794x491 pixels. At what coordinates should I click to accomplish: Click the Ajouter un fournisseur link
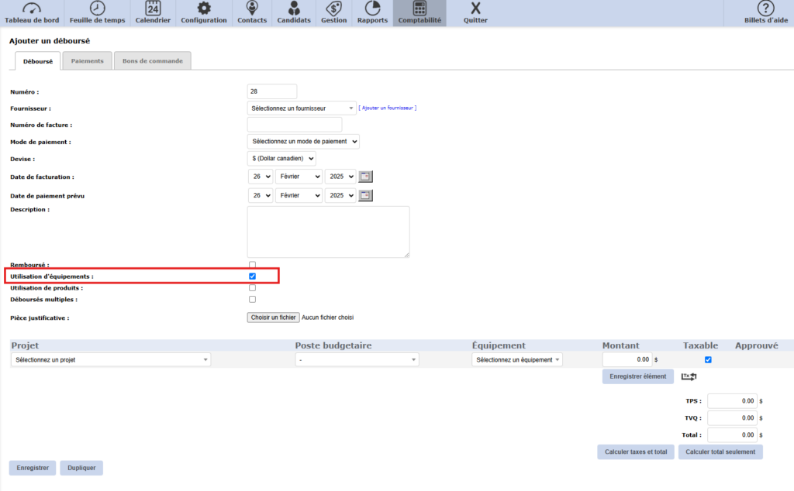coord(388,108)
